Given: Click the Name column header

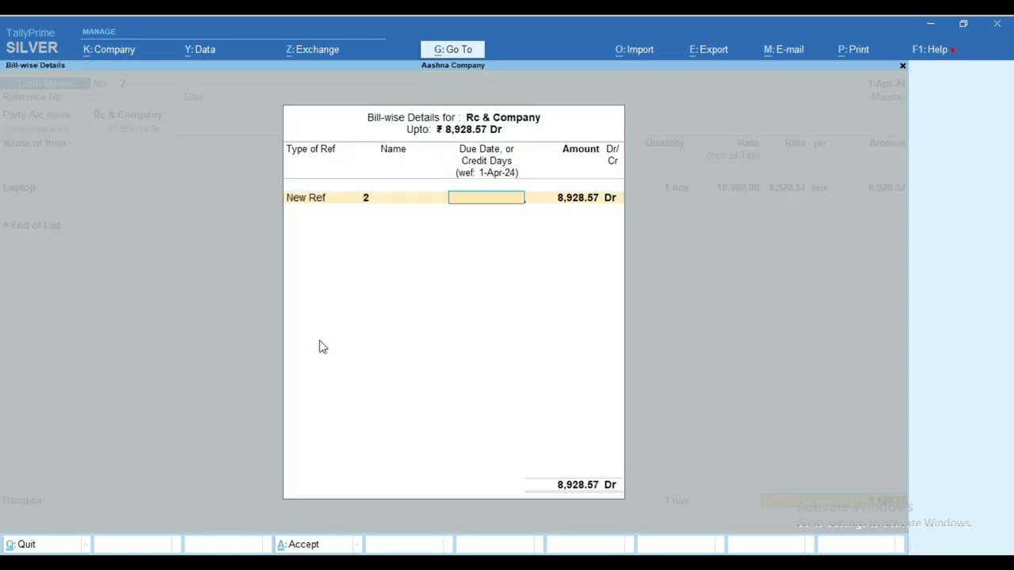Looking at the screenshot, I should coord(393,149).
